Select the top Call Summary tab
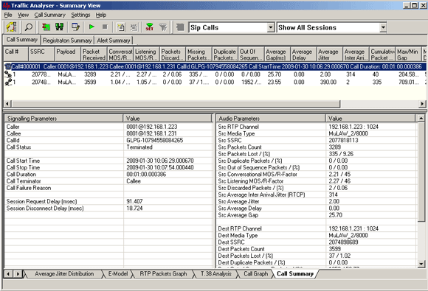Viewport: 428px width, 291px height. coord(22,40)
